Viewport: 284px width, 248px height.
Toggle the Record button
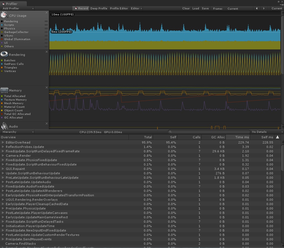(x=81, y=9)
